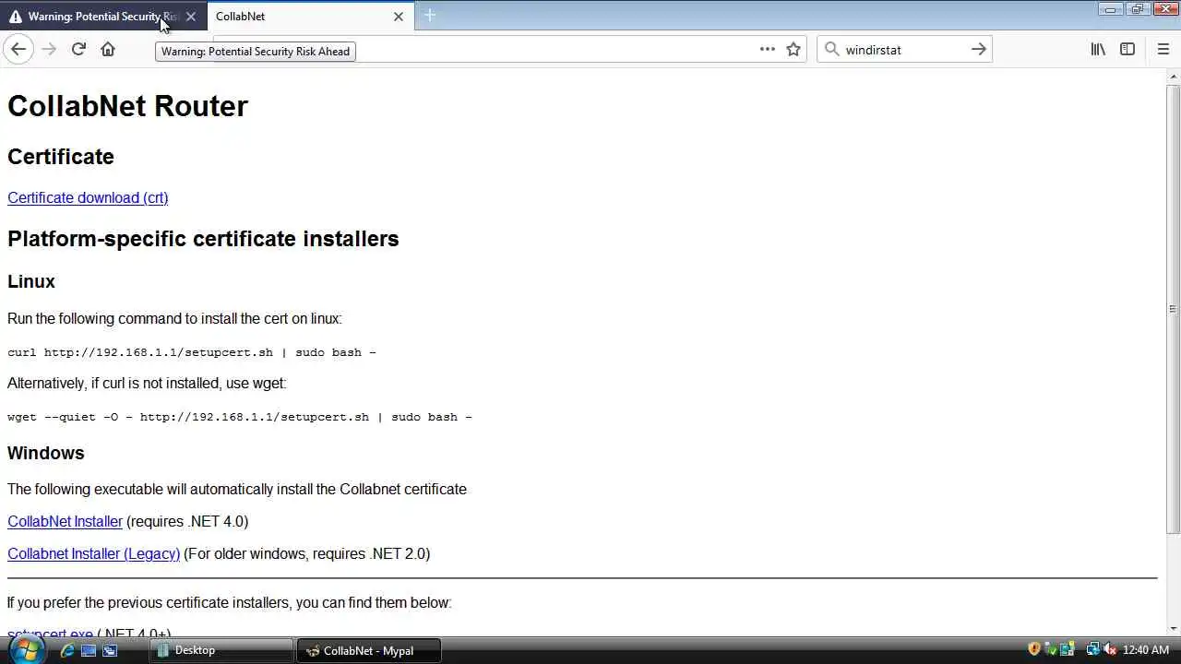Submit the windirstat search with arrow
This screenshot has width=1181, height=664.
979,50
